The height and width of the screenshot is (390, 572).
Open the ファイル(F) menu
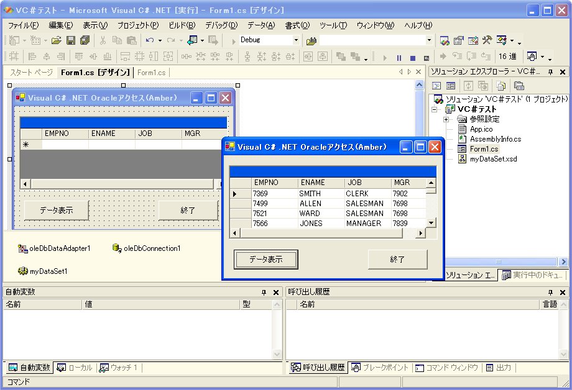[24, 25]
